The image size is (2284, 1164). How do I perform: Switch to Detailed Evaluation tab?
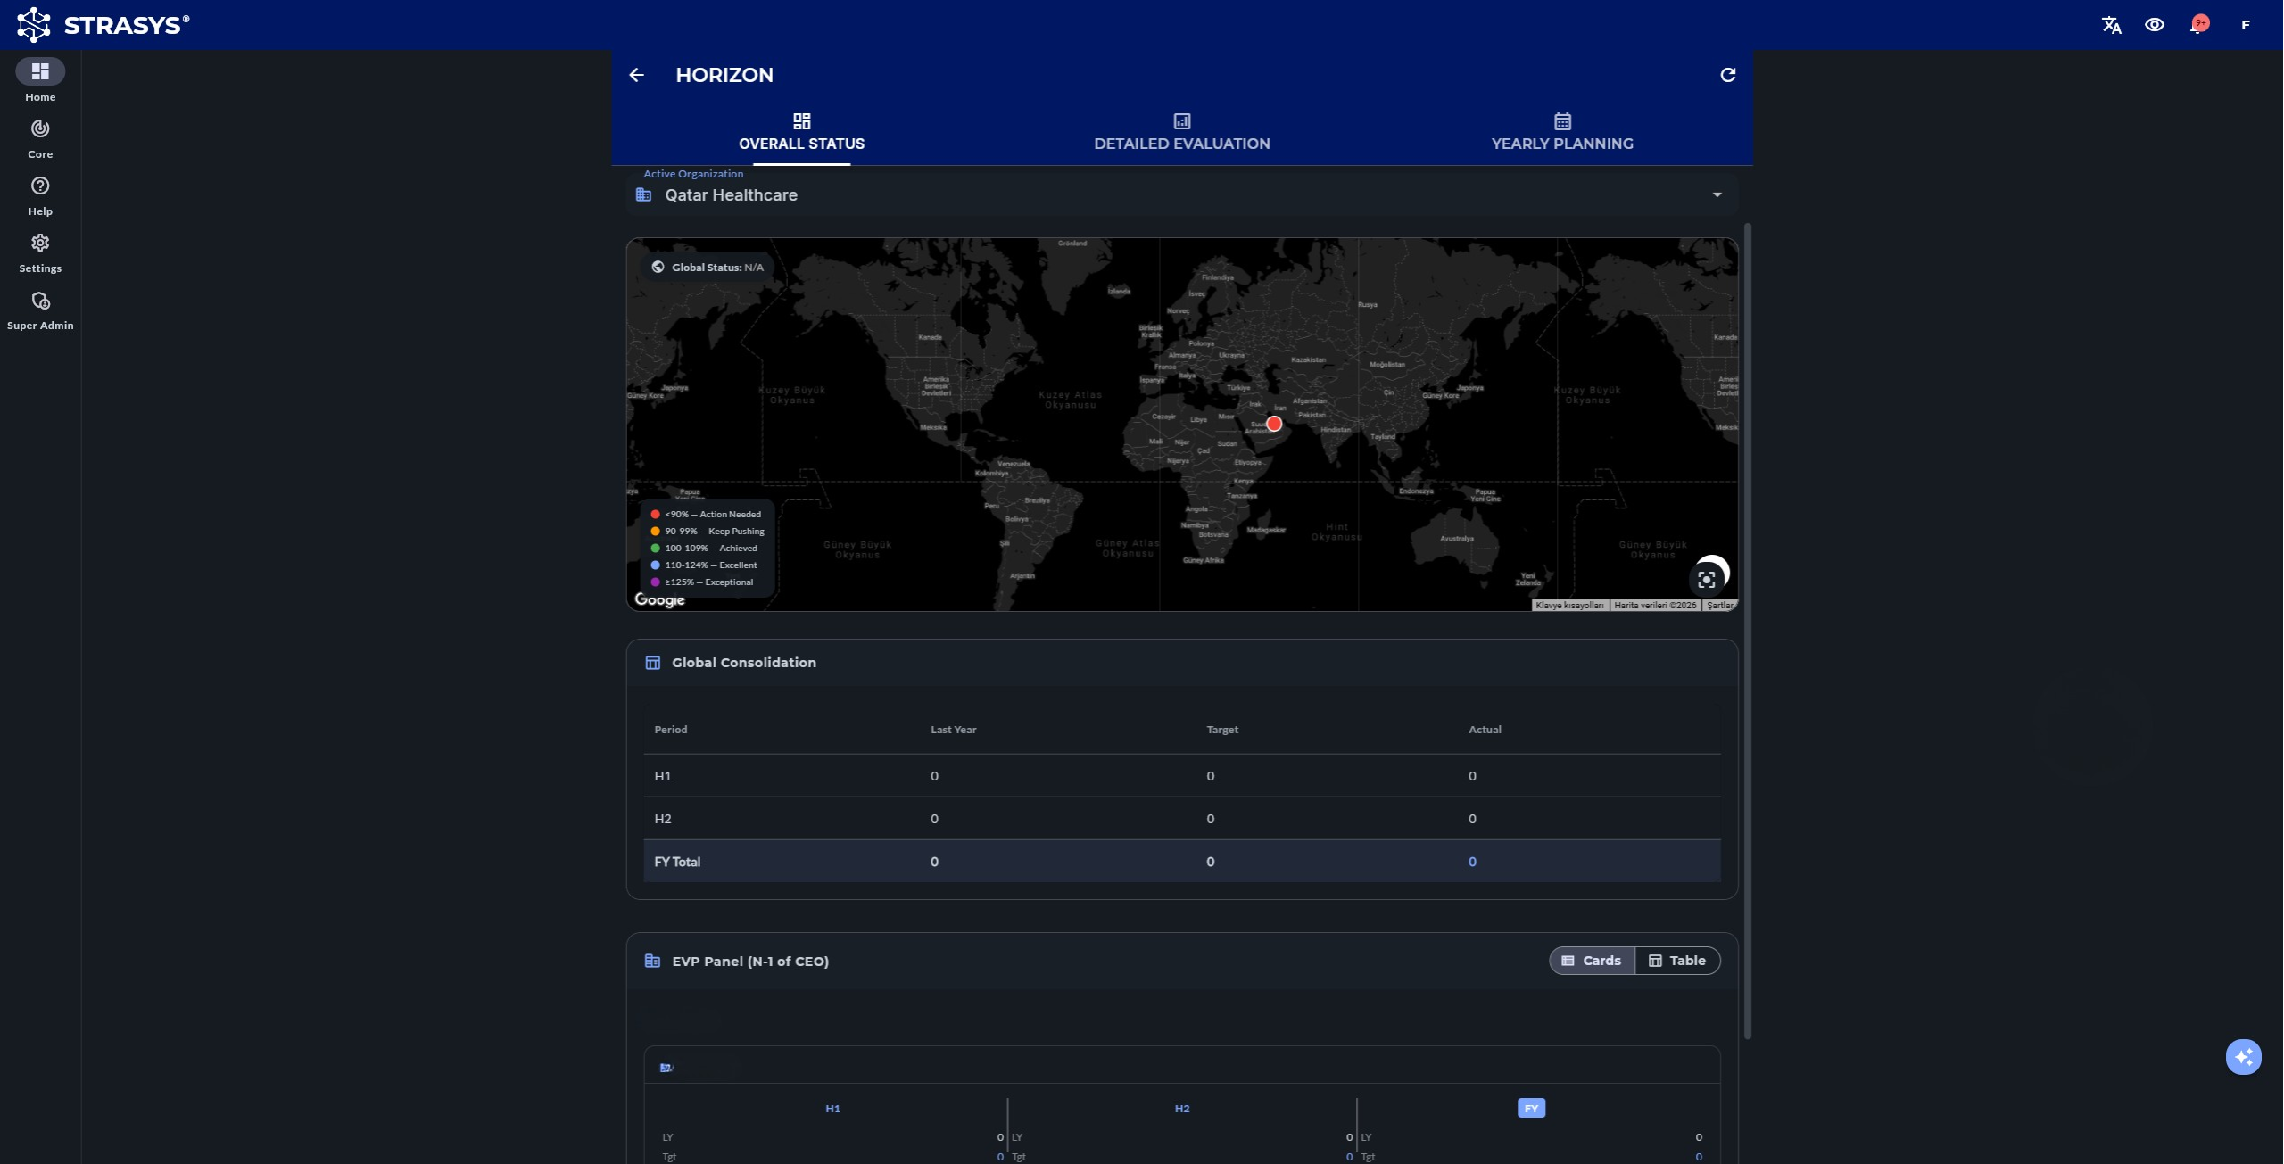[x=1181, y=132]
